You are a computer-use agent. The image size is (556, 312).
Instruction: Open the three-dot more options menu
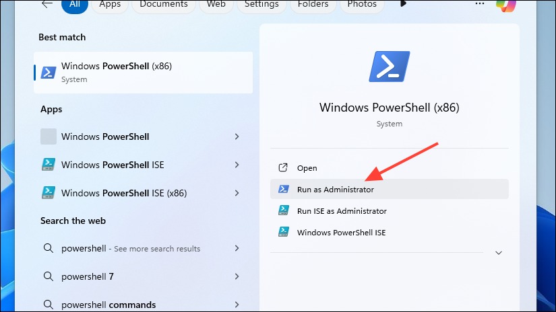coord(479,3)
